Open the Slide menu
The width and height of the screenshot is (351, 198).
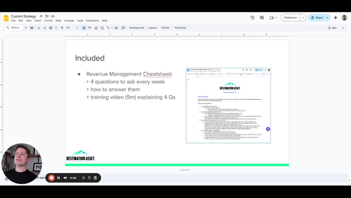(58, 21)
